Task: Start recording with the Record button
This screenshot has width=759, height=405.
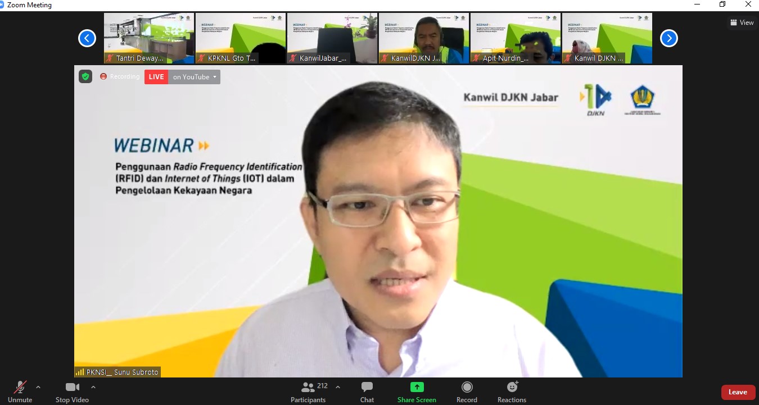Action: click(467, 391)
